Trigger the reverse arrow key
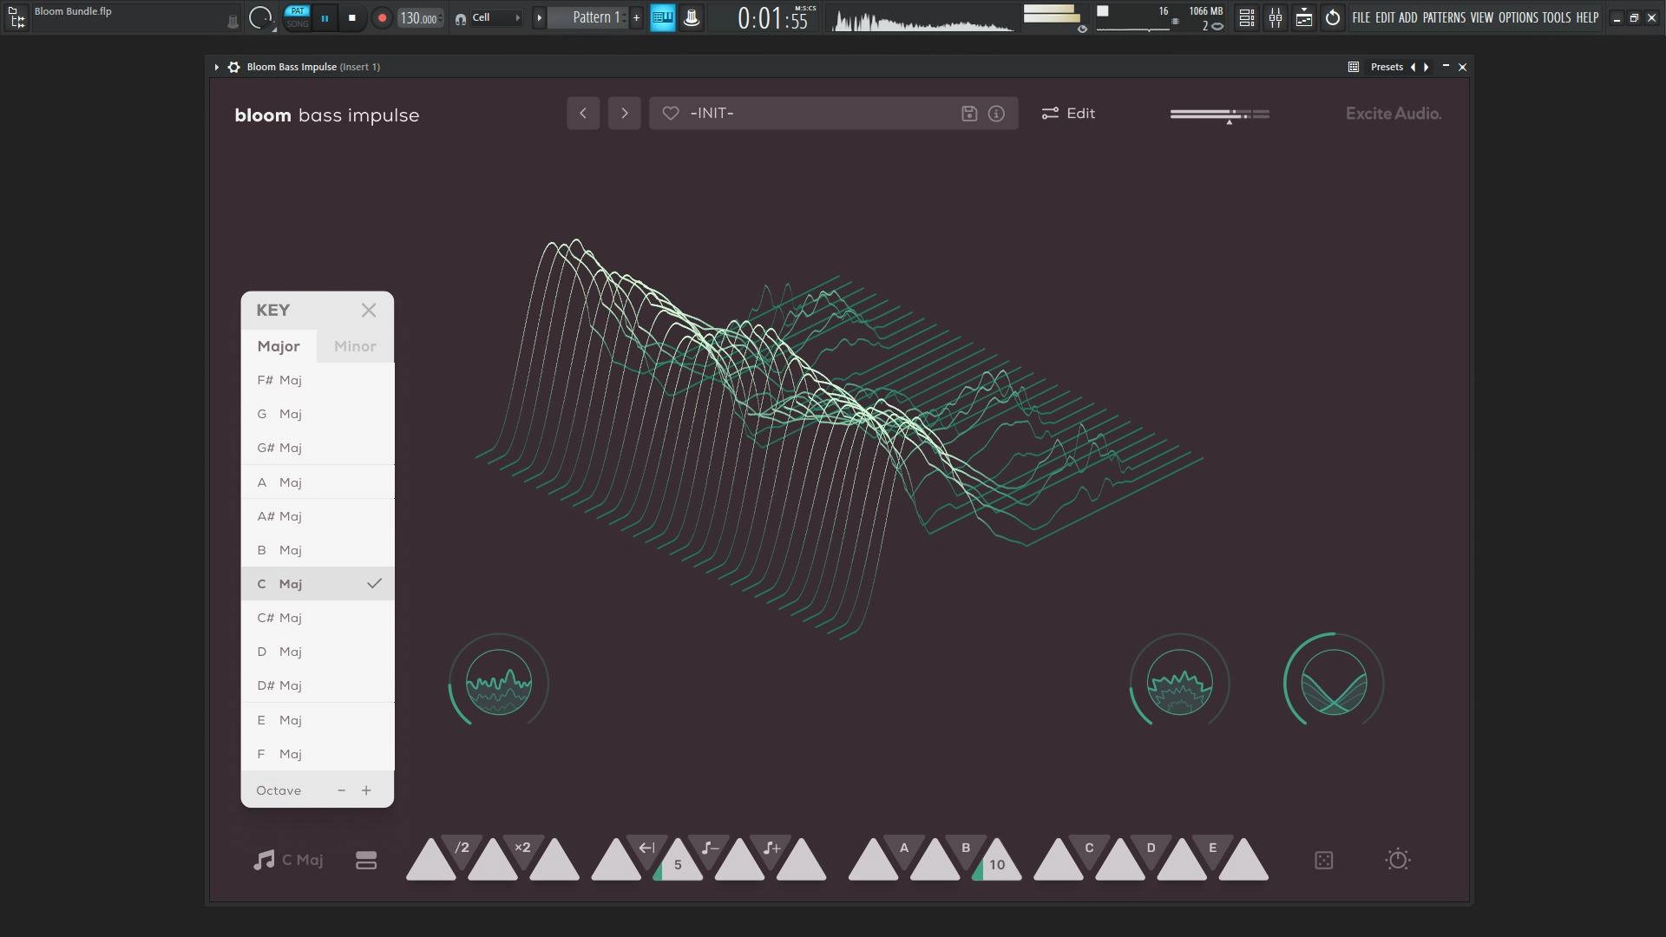1666x937 pixels. click(647, 848)
